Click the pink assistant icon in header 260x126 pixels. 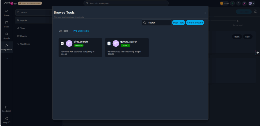[x=244, y=3]
